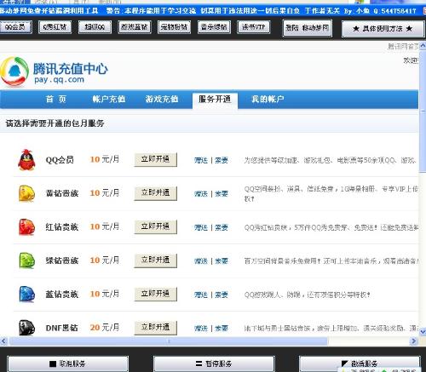426x372 pixels.
Task: Click the black diamond icon for DNF黑钻
Action: click(26, 328)
